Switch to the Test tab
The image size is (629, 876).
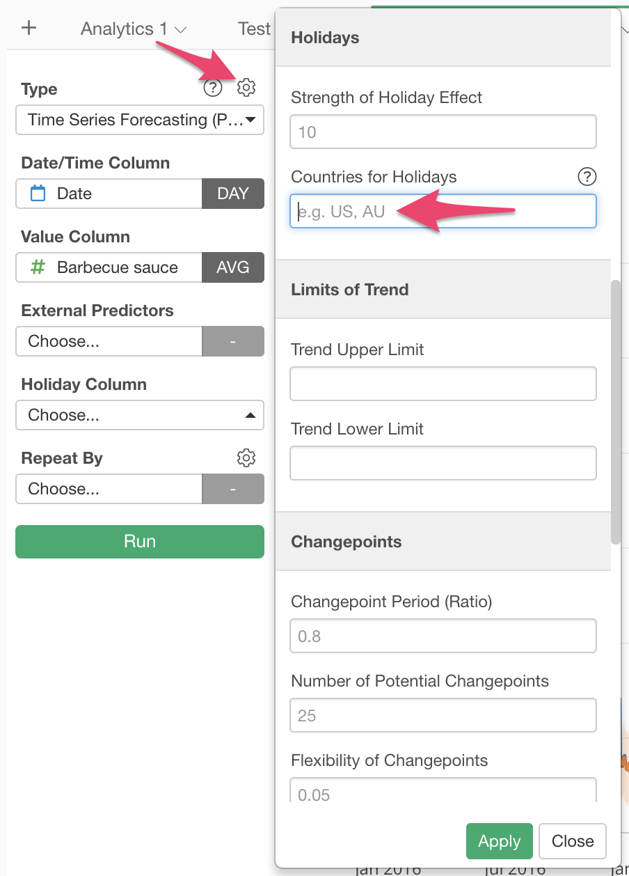point(254,29)
